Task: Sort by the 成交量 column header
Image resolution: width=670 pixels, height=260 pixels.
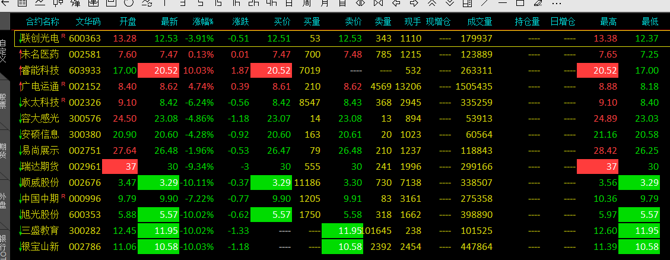Action: [480, 23]
